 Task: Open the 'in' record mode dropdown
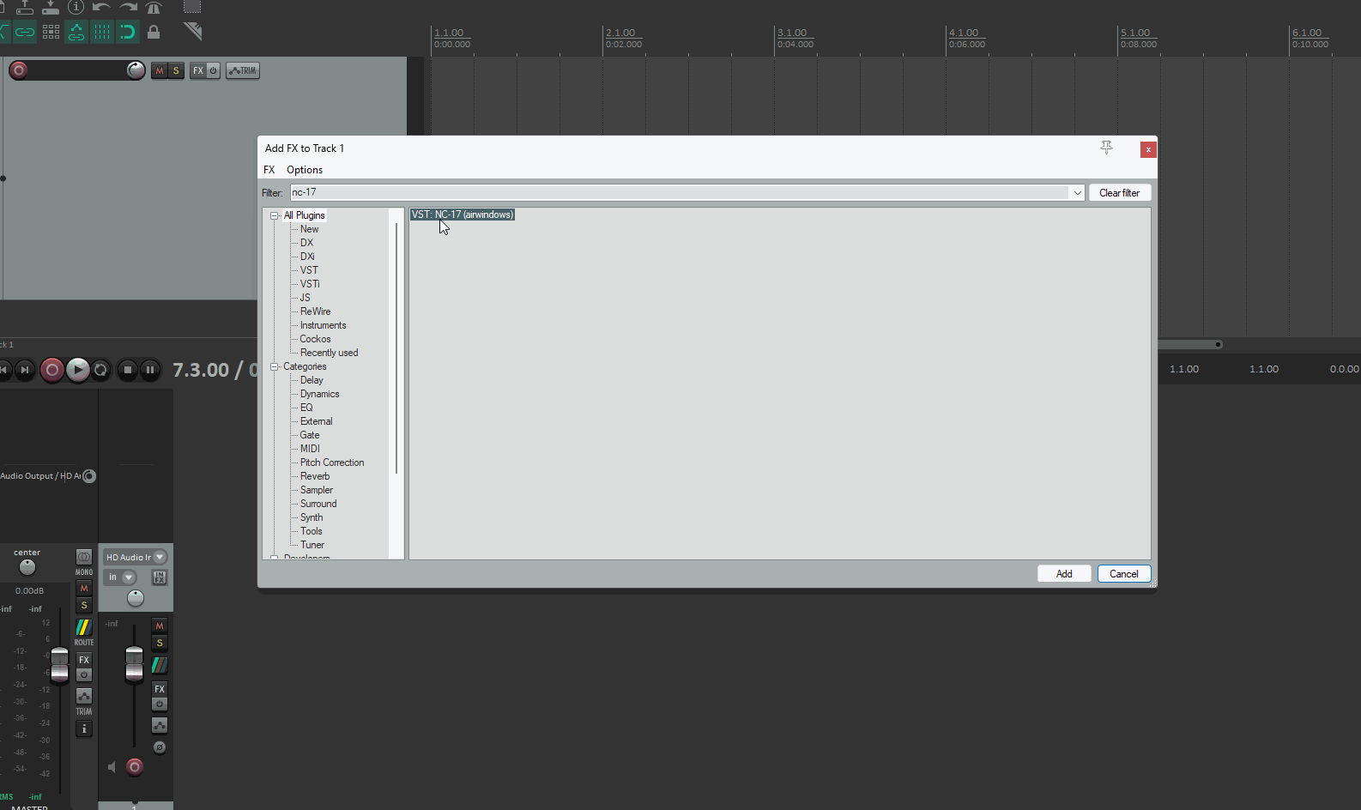coord(120,577)
